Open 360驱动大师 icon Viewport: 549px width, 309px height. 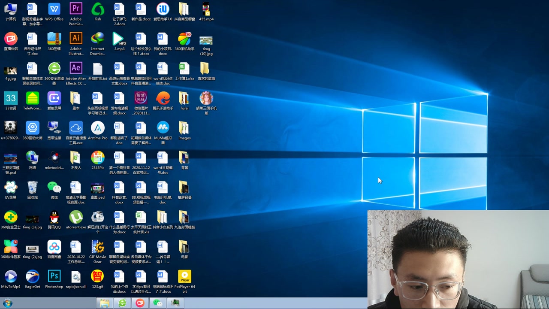coord(32,130)
